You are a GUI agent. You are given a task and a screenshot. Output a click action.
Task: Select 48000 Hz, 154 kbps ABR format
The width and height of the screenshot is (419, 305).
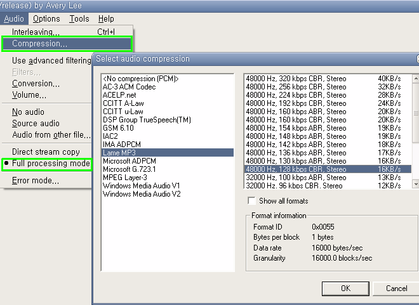click(328, 128)
